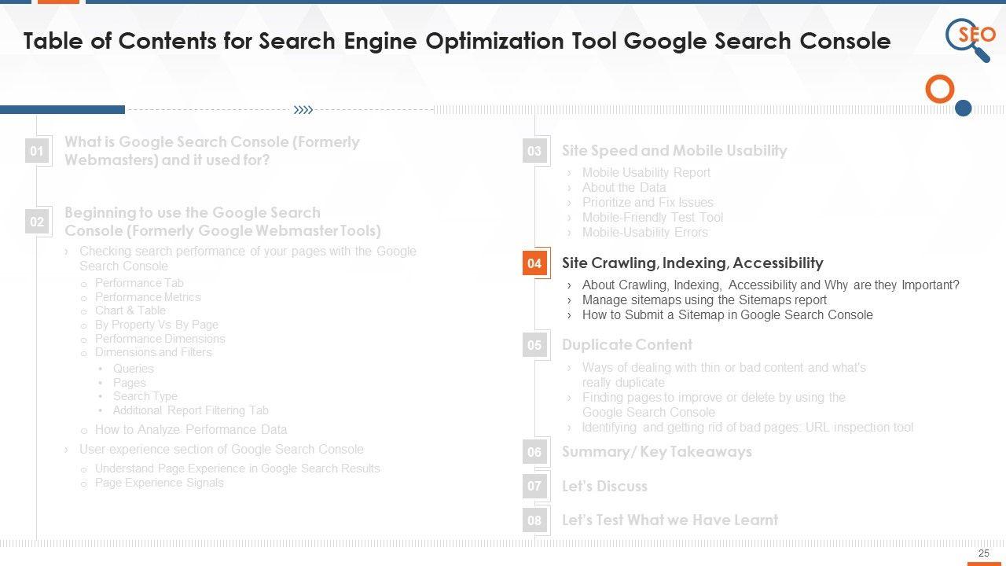Click the orange ring decoration icon
The height and width of the screenshot is (566, 1006).
click(x=939, y=90)
